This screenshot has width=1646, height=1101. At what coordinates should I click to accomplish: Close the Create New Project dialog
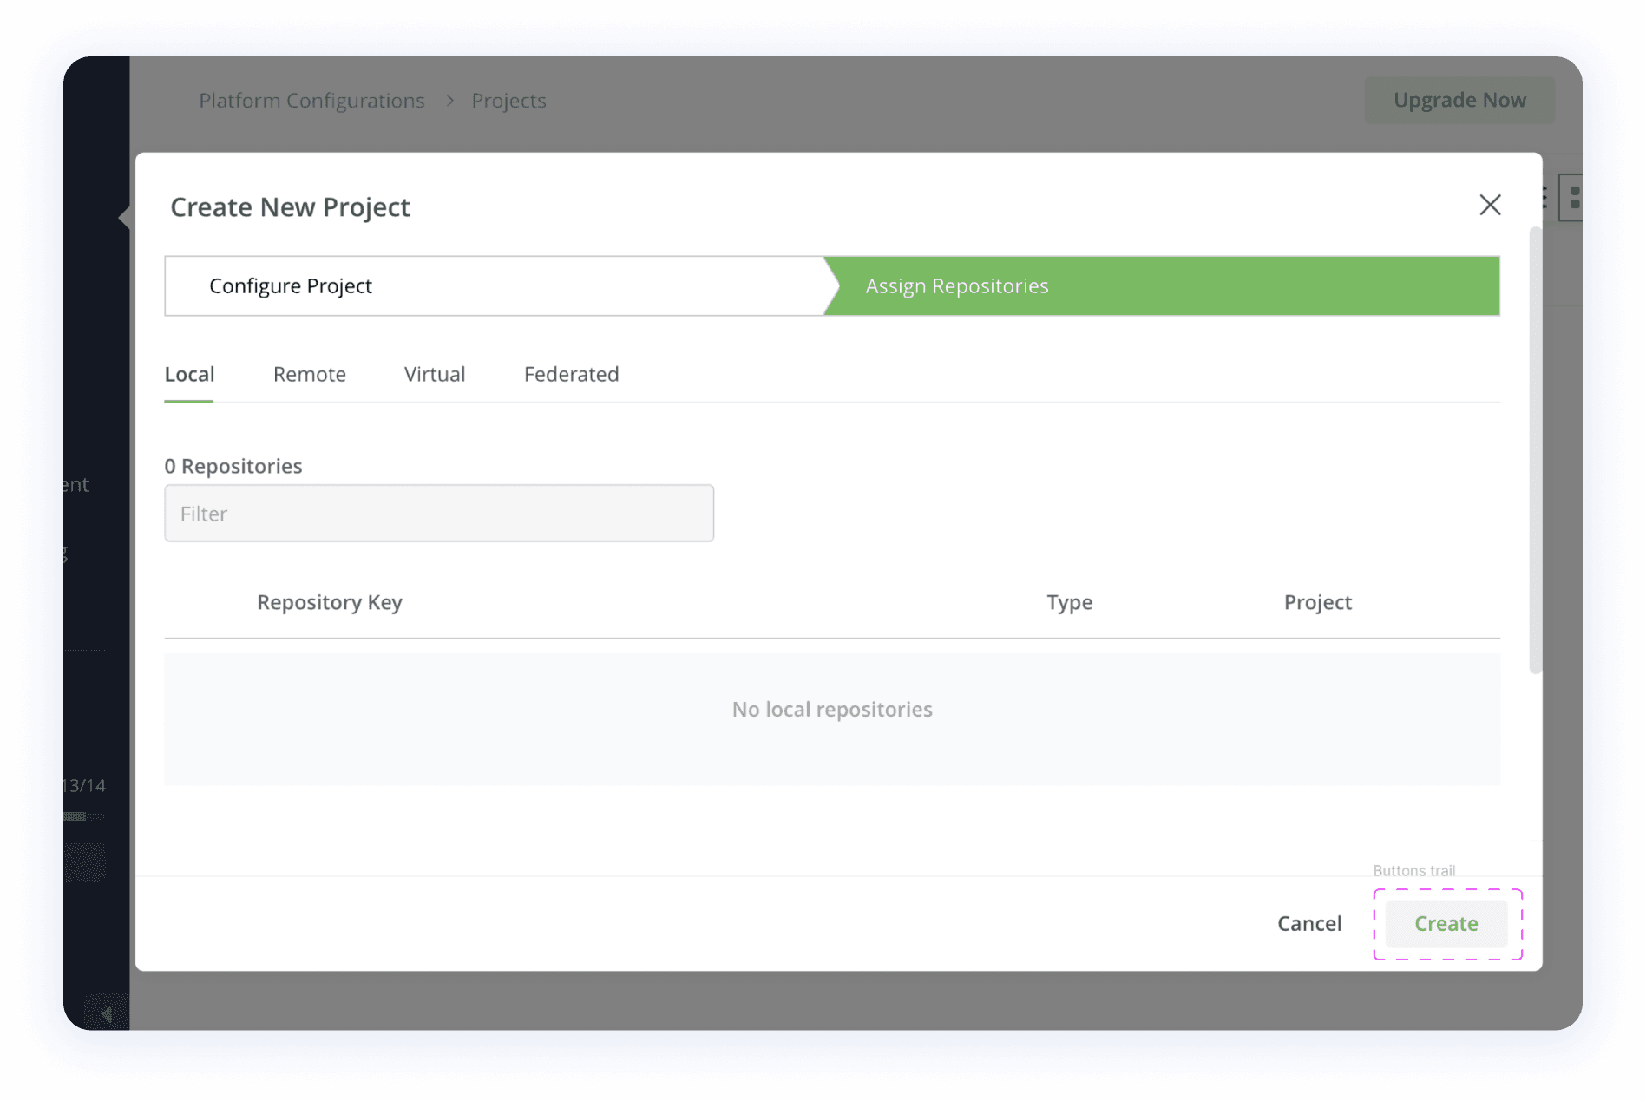pos(1490,205)
